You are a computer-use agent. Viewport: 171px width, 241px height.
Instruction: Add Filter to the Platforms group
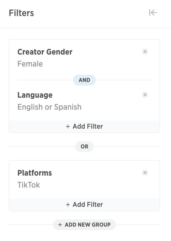(x=84, y=205)
